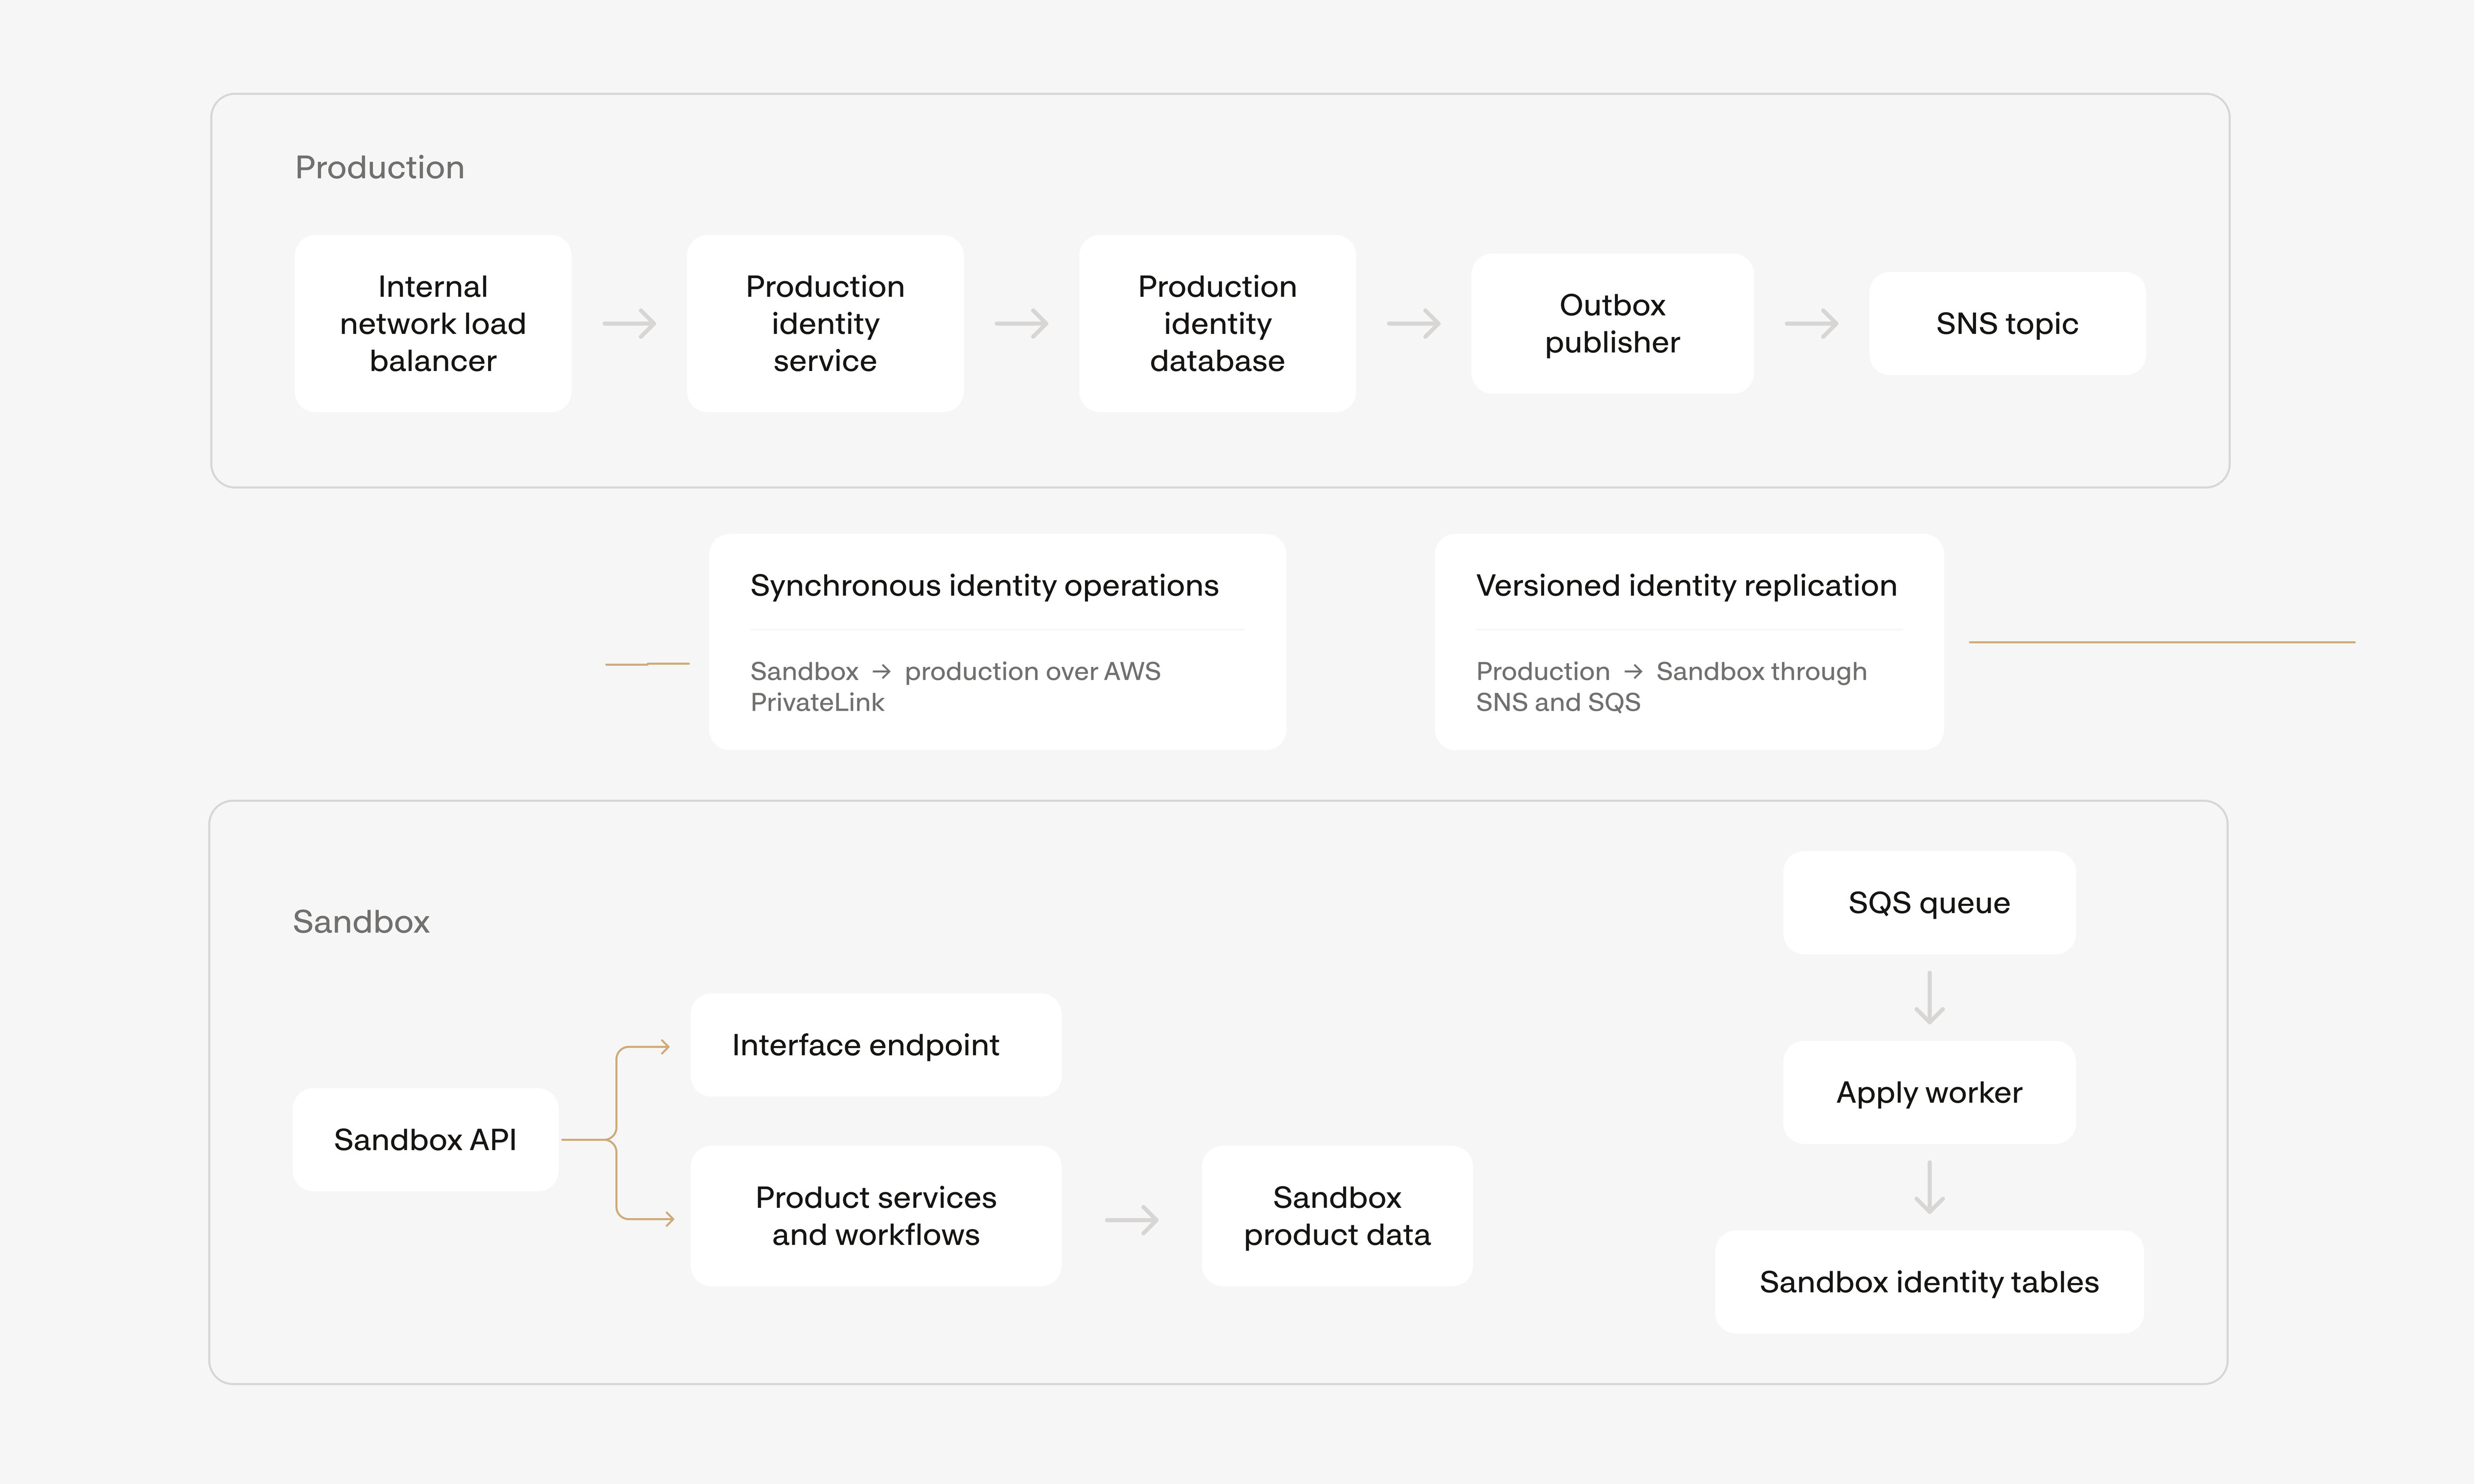Click the Sandbox group label
The image size is (2474, 1484).
pos(361,921)
